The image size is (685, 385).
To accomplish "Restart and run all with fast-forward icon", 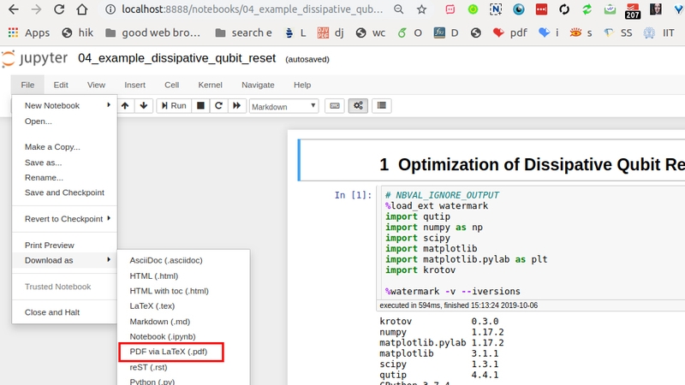I will [237, 105].
